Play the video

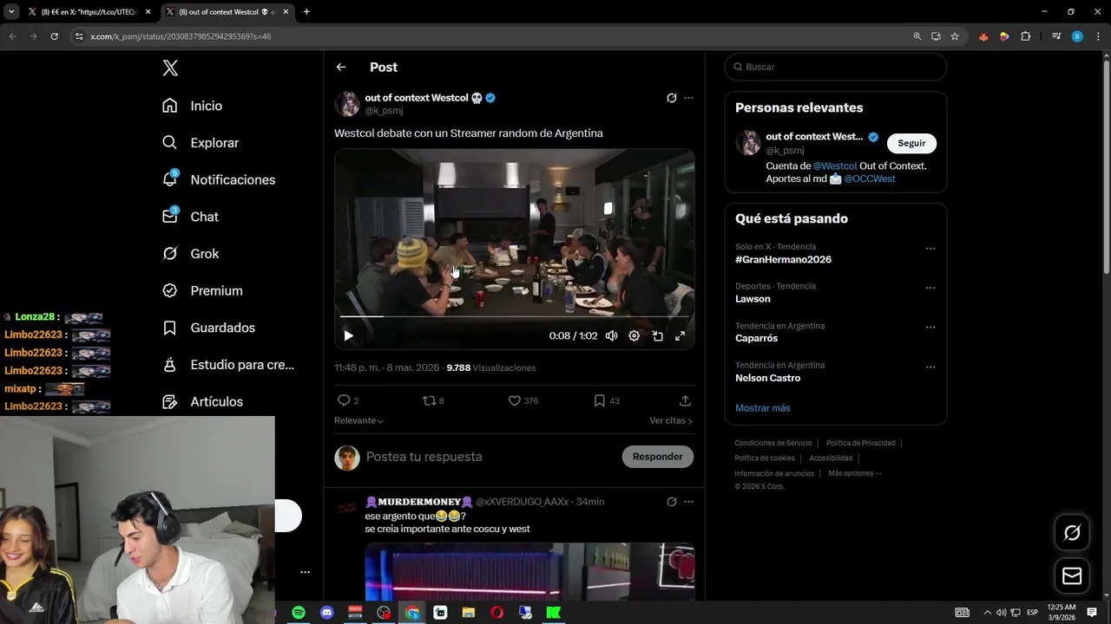[x=348, y=335]
